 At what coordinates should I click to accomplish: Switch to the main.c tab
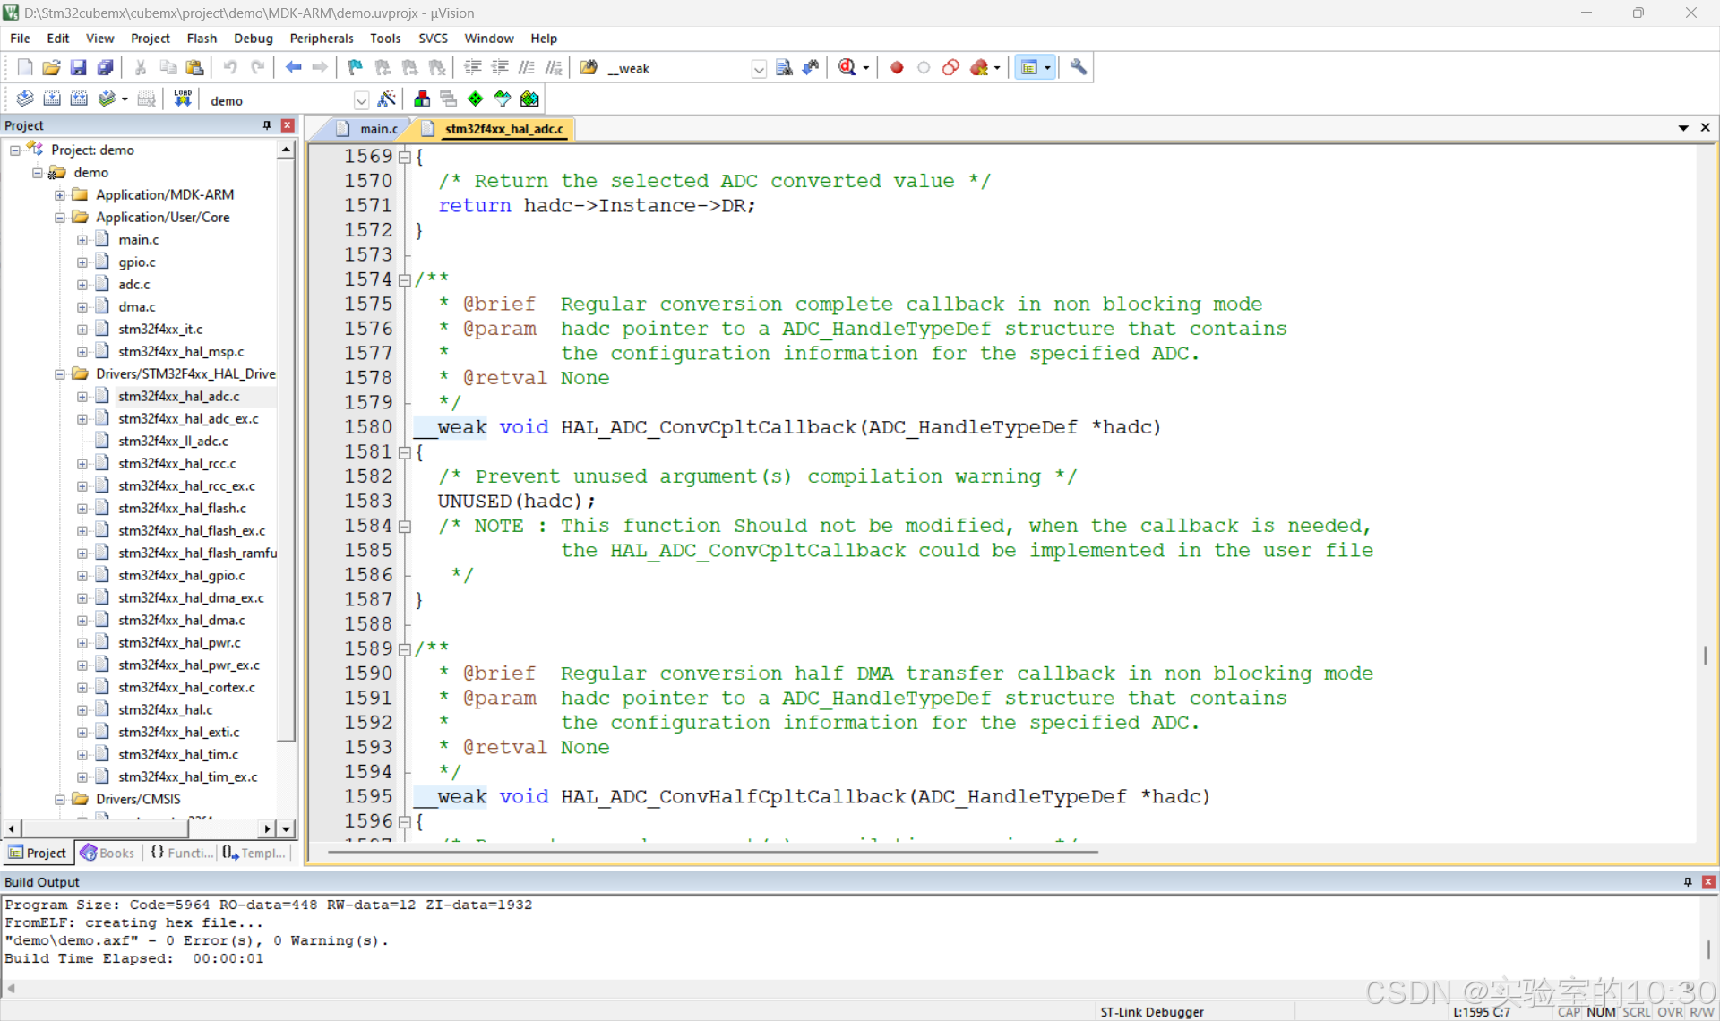[x=378, y=129]
